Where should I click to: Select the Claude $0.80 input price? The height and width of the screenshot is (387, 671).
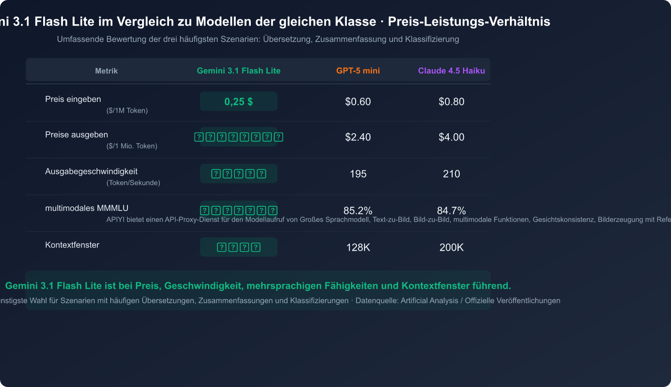[451, 101]
